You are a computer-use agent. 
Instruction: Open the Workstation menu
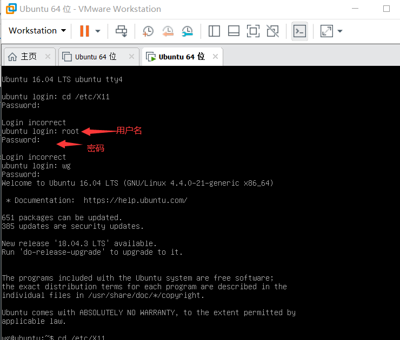tap(37, 31)
